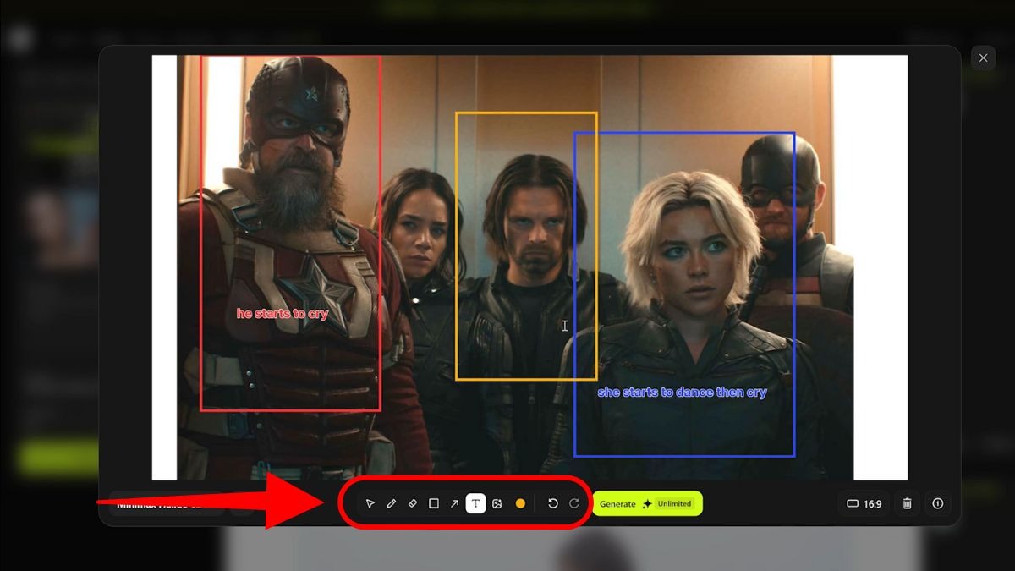Undo the last annotation
Image resolution: width=1015 pixels, height=571 pixels.
click(x=553, y=503)
